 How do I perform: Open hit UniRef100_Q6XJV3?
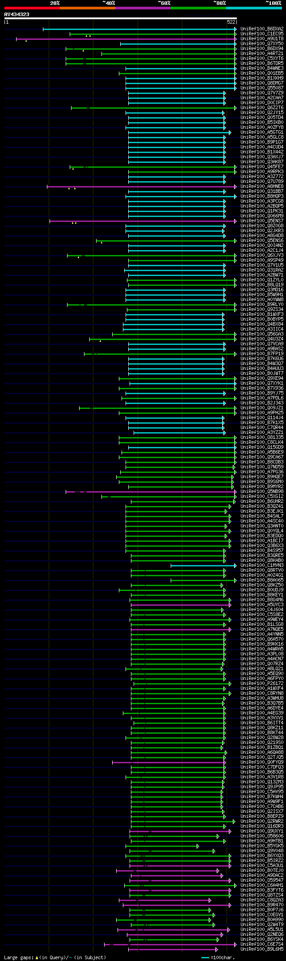tap(262, 255)
